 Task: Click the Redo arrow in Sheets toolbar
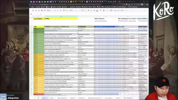(x=39, y=10)
